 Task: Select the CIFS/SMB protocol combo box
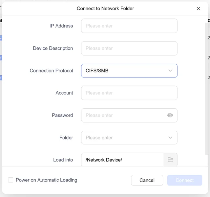(x=125, y=71)
